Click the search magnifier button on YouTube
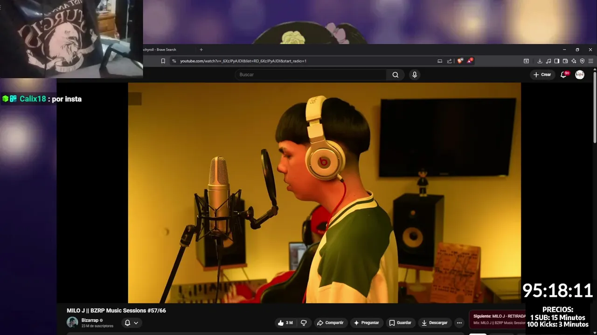The image size is (597, 335). [x=396, y=74]
